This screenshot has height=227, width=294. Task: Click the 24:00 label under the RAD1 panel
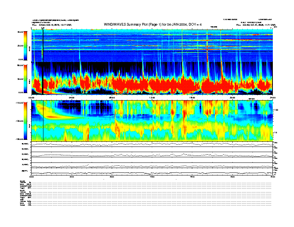pos(272,98)
